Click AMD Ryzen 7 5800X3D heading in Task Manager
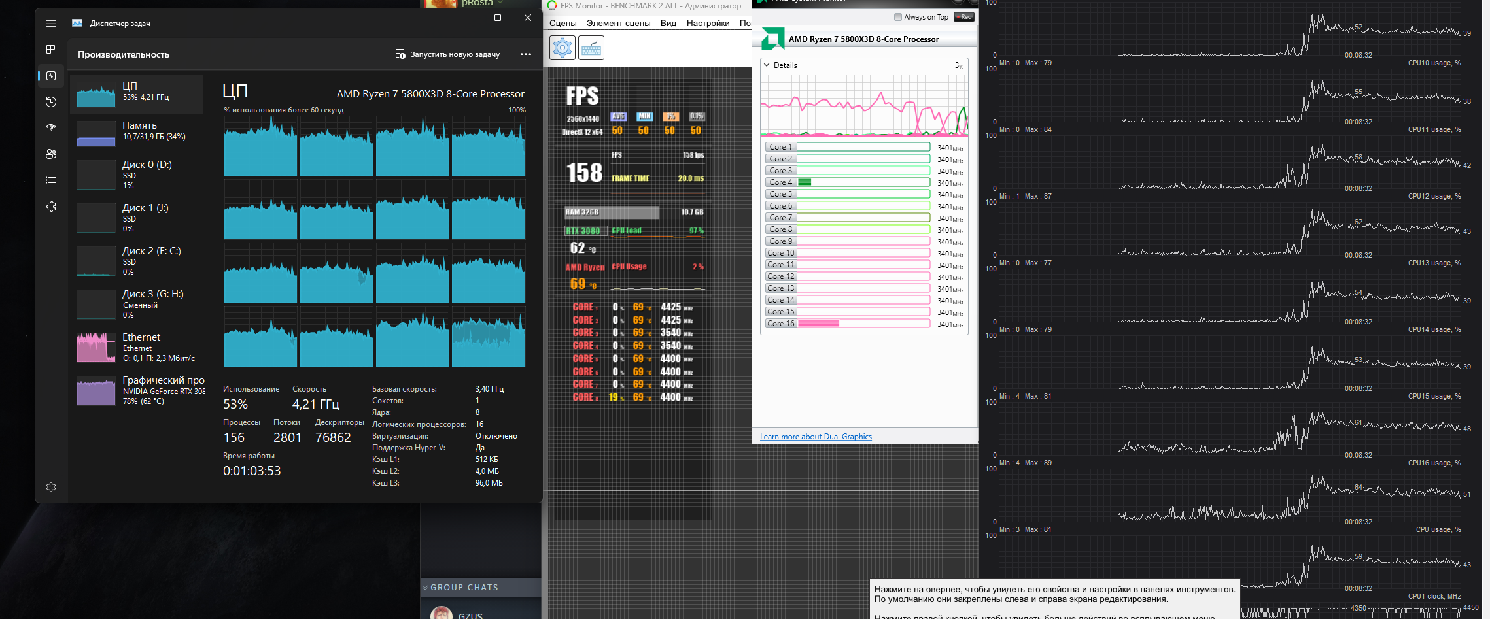1490x619 pixels. click(x=430, y=94)
